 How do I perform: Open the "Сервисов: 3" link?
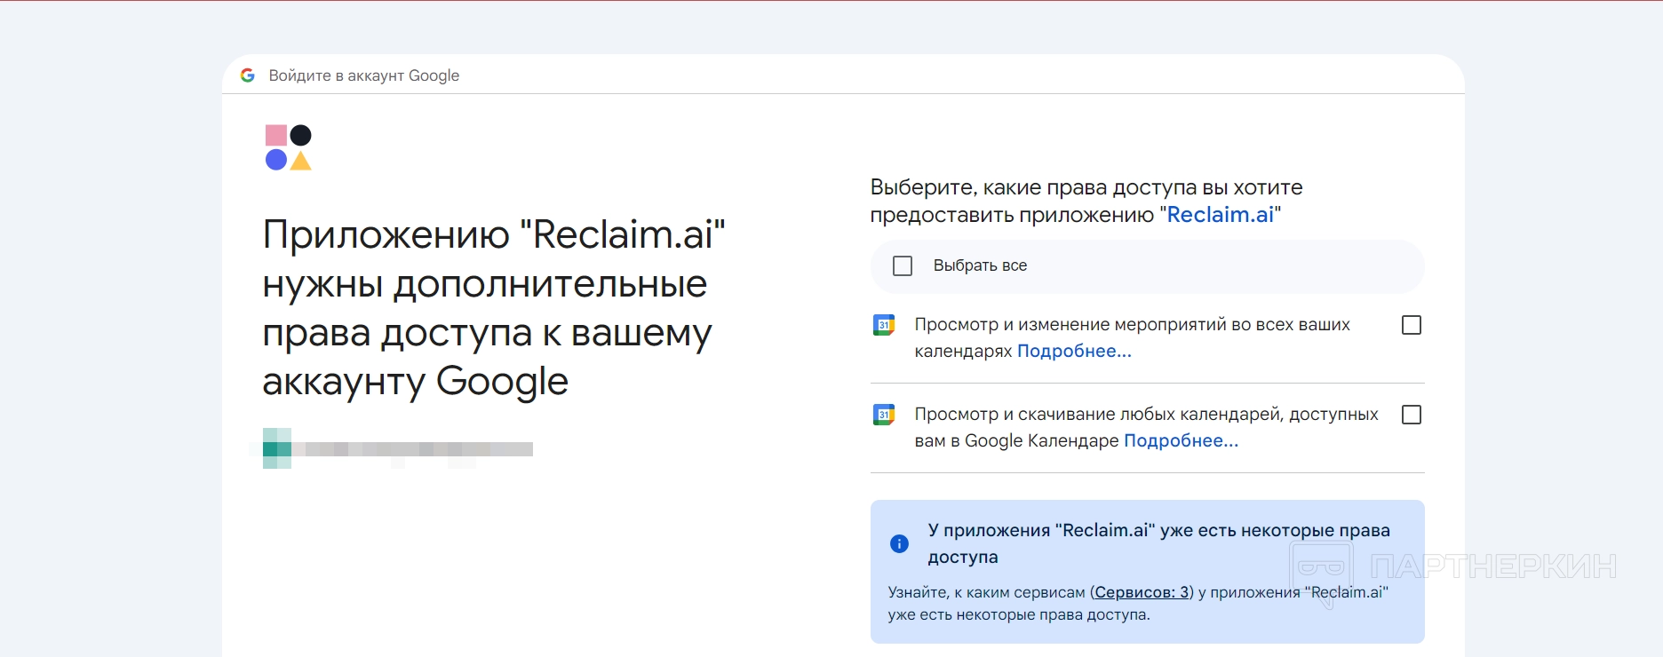(1142, 592)
